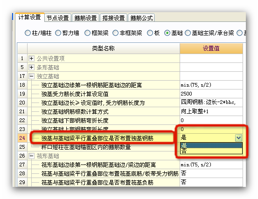Click row number 1 header

tap(22, 58)
